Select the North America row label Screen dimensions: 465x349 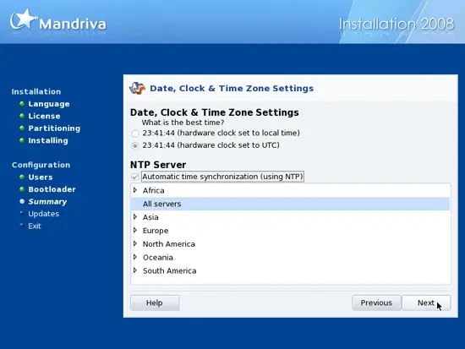169,244
